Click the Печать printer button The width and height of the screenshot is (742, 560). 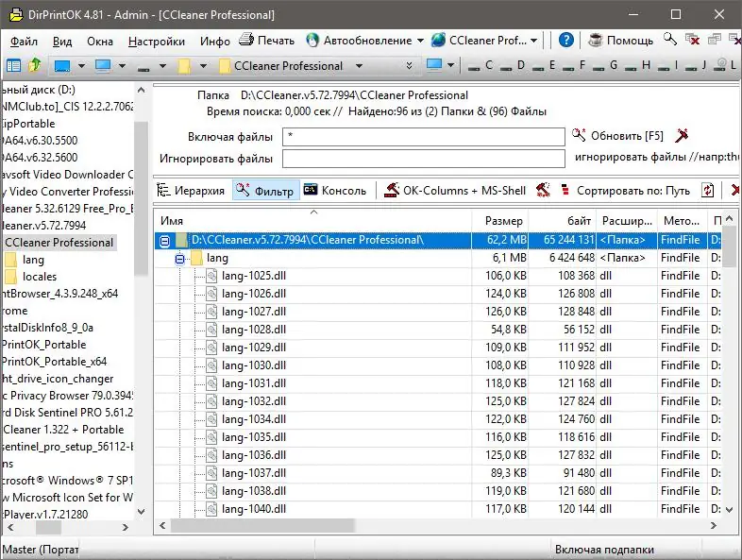point(266,41)
